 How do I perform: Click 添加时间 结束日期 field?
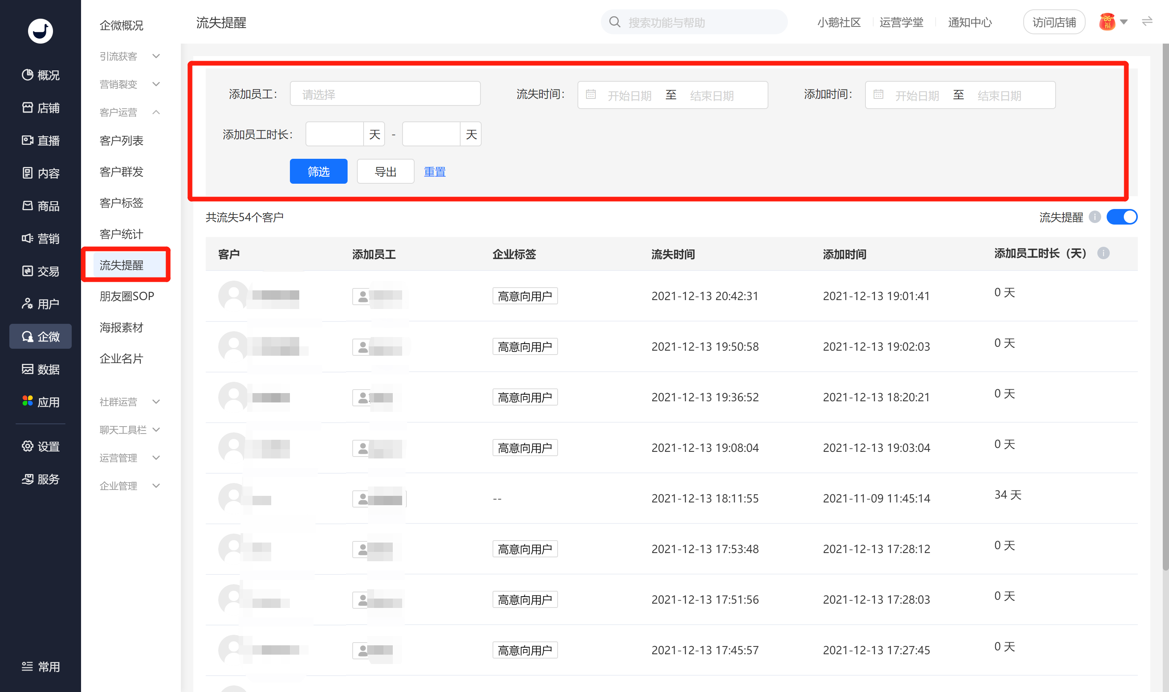pos(999,95)
